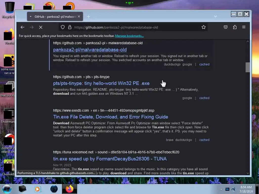The height and width of the screenshot is (194, 259).
Task: Open more options dots for Tin.exe result
Action: pyautogui.click(x=196, y=140)
